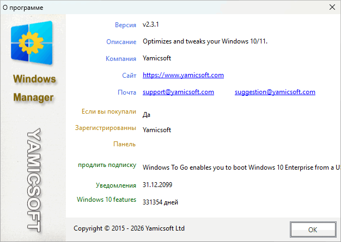Click the 'Windows' word in sidebar logo title

34,78
